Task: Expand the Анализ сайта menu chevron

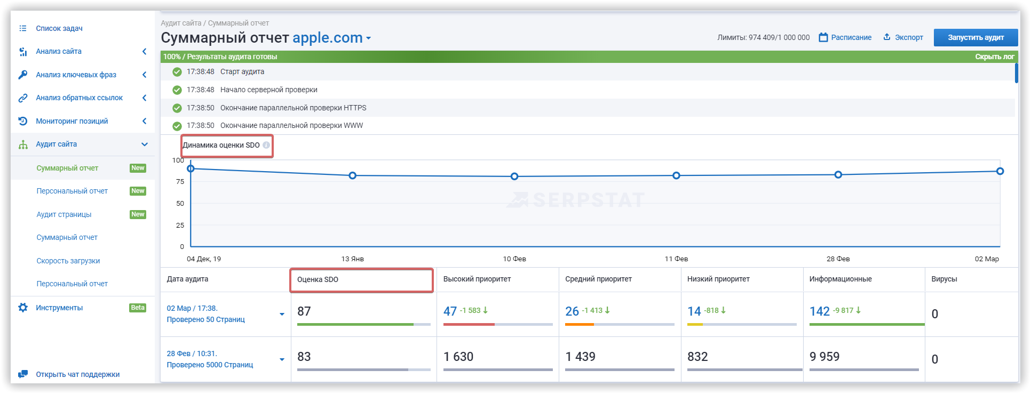Action: (x=144, y=52)
